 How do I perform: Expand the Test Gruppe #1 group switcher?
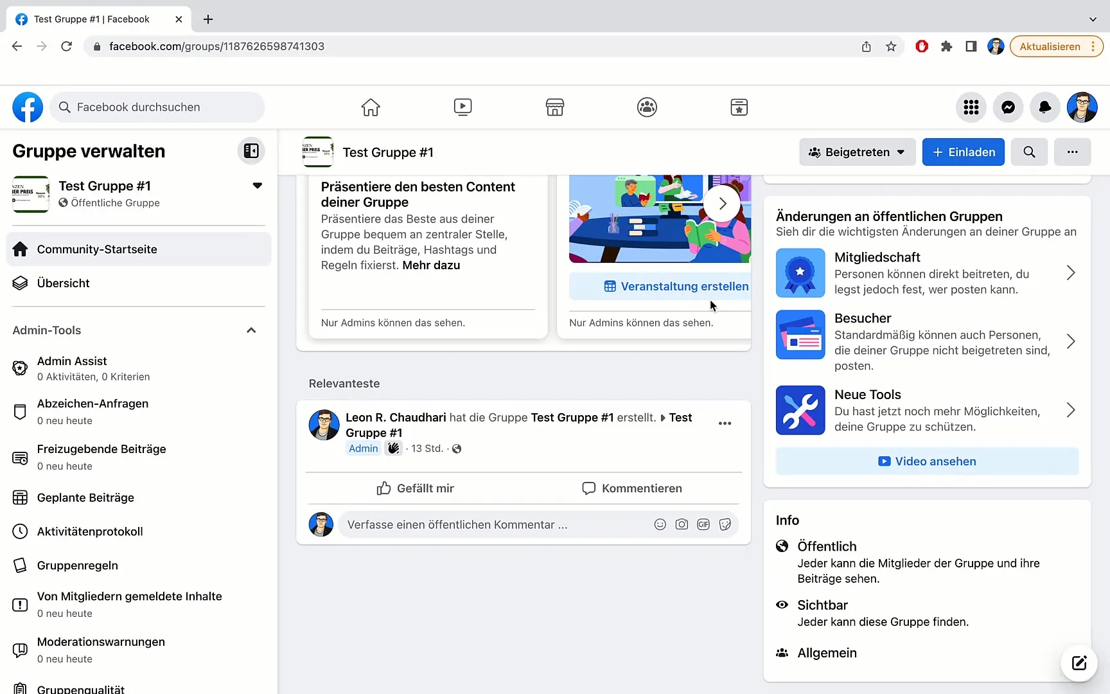coord(258,186)
